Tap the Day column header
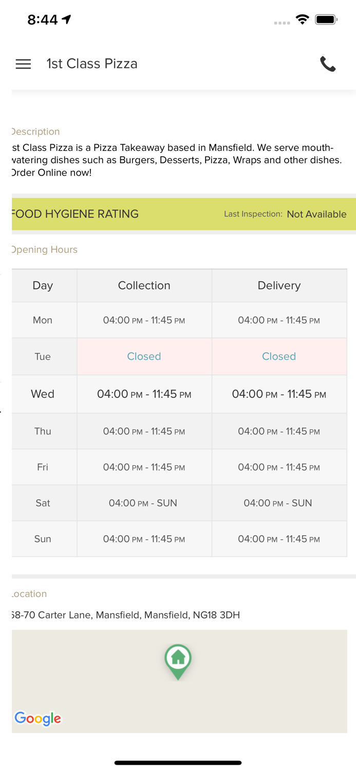The height and width of the screenshot is (772, 356). [x=43, y=286]
